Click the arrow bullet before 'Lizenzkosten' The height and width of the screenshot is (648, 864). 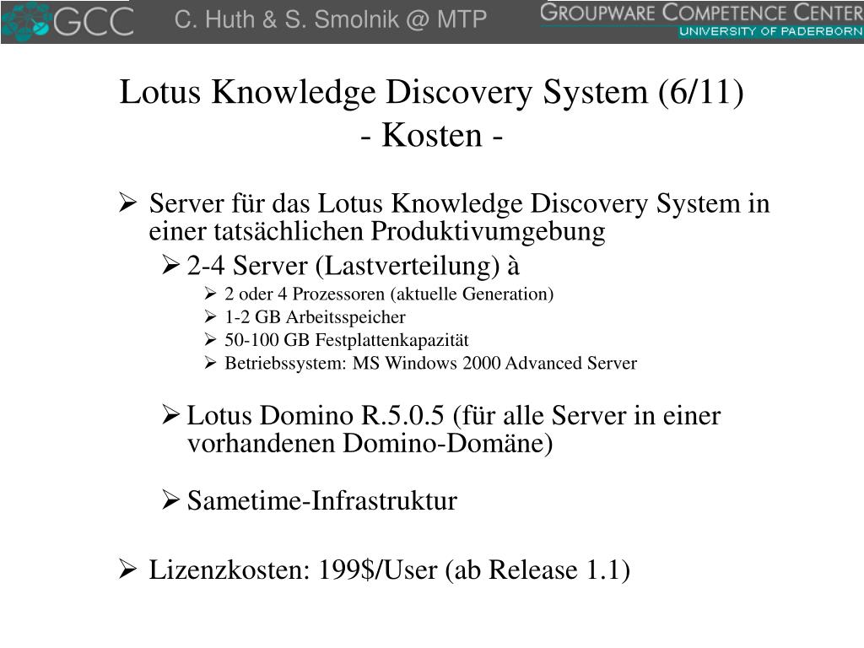tap(128, 570)
